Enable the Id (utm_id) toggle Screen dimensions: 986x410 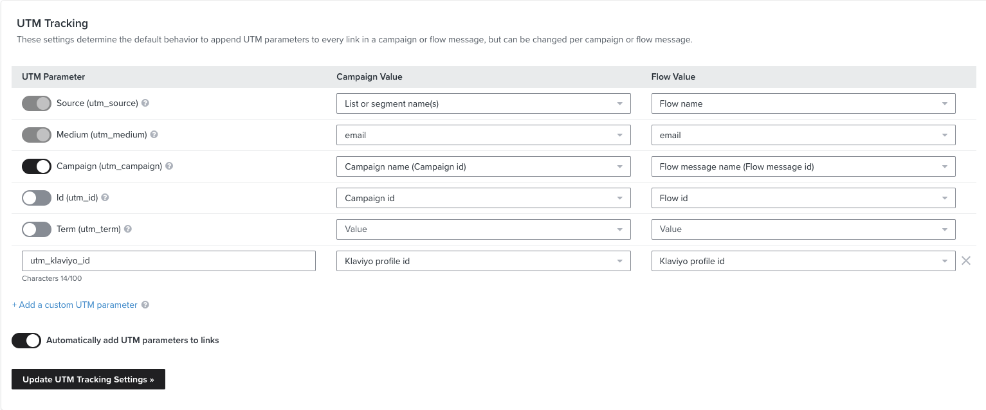pos(36,198)
